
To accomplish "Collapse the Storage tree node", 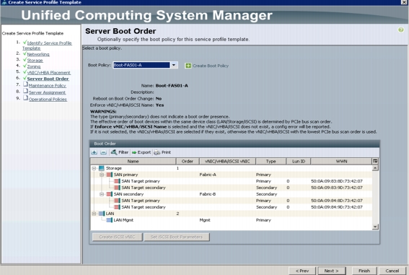I will click(x=94, y=169).
